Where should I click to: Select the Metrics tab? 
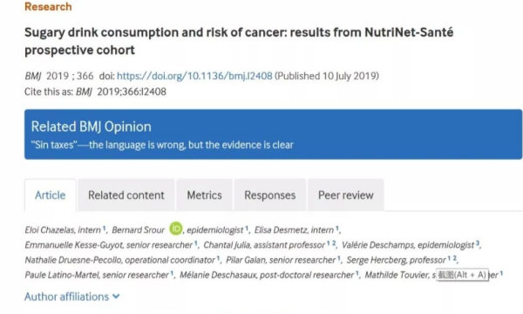coord(204,195)
